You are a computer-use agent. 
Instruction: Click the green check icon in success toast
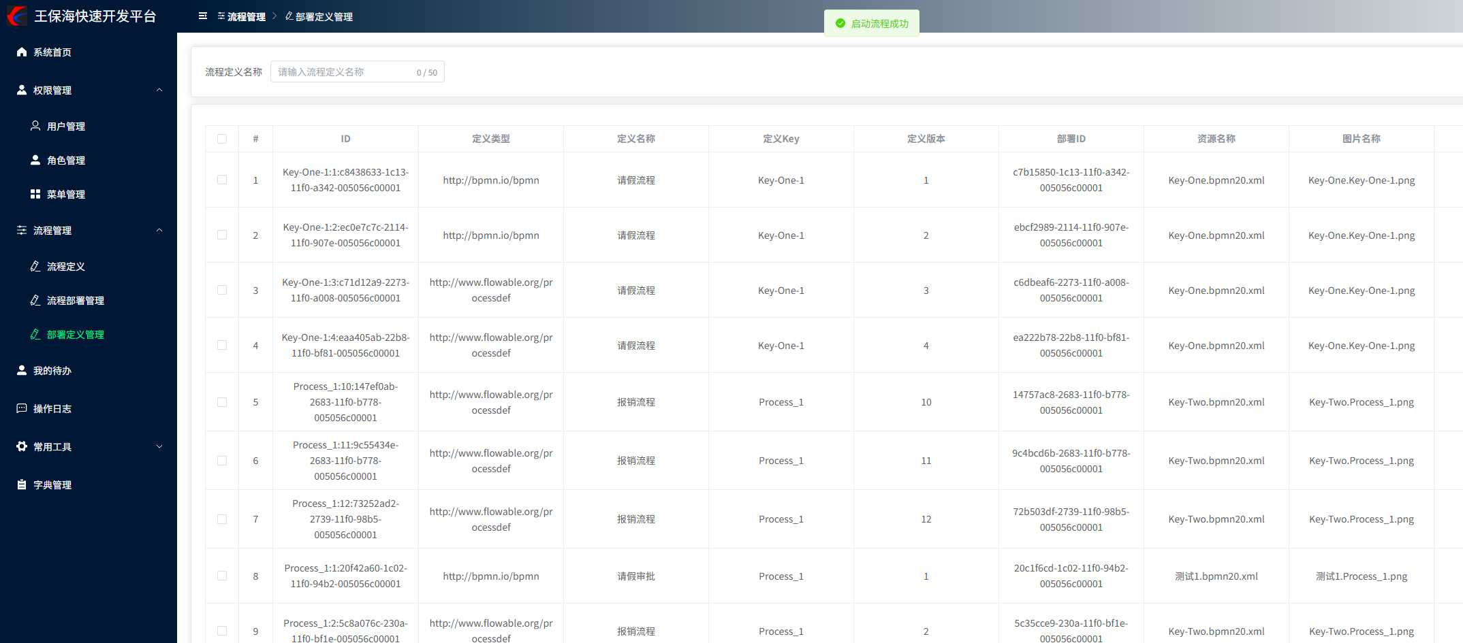[x=840, y=23]
